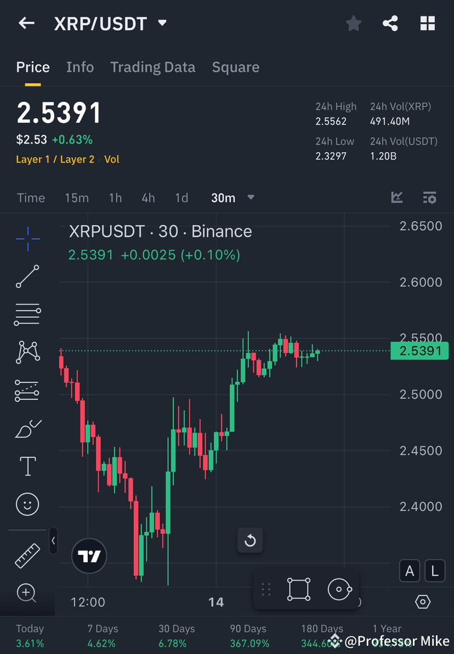Open the zoom-in magnifier tool
The image size is (454, 654).
(27, 593)
